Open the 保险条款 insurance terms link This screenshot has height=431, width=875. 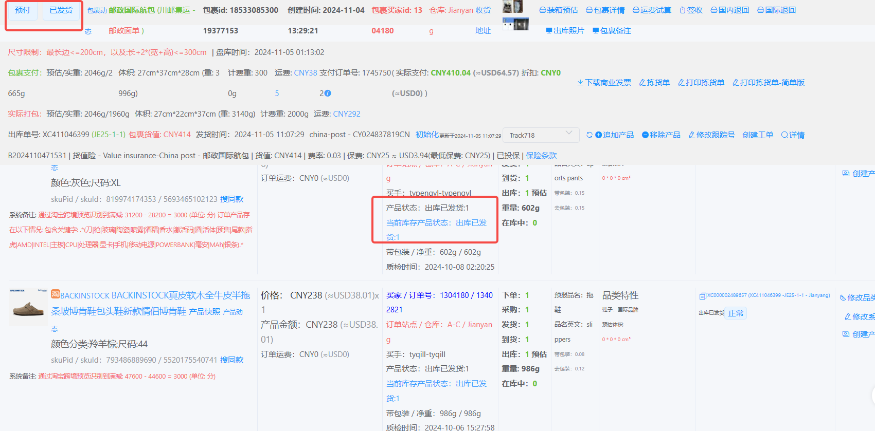pyautogui.click(x=541, y=156)
